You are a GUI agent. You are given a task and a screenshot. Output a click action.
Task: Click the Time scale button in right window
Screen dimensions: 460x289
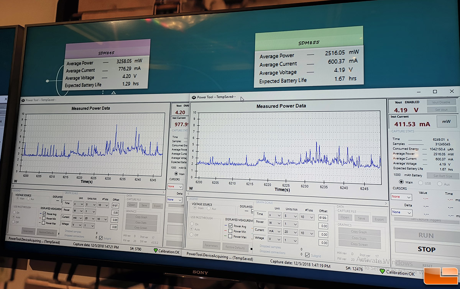pyautogui.click(x=260, y=215)
